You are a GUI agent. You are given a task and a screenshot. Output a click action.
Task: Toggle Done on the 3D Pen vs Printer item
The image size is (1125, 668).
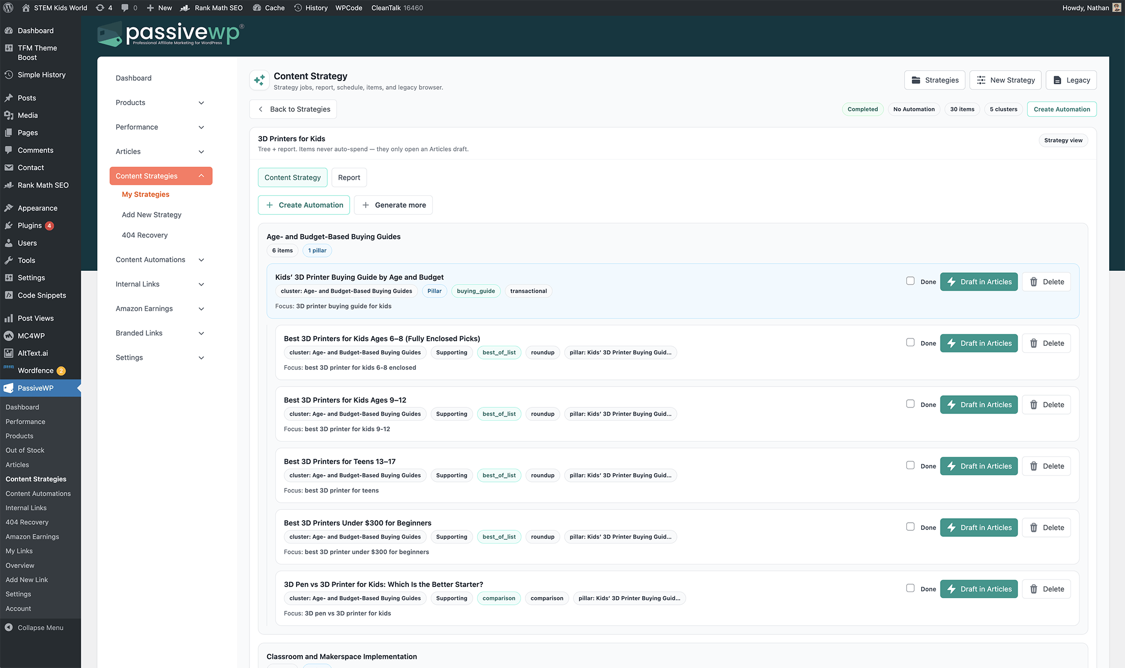[x=910, y=588]
